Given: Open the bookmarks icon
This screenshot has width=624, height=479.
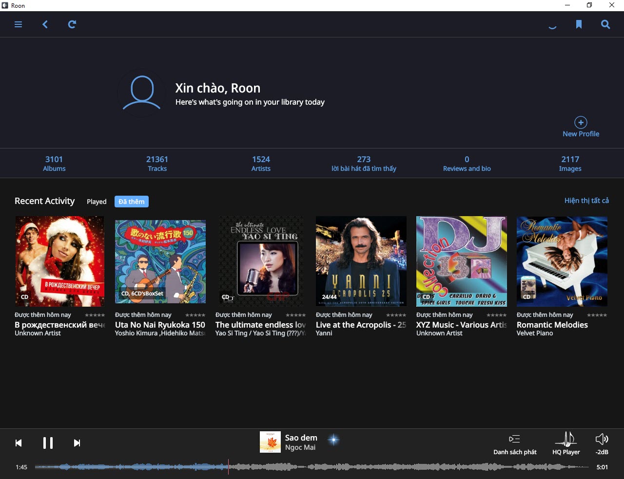Looking at the screenshot, I should [x=579, y=24].
